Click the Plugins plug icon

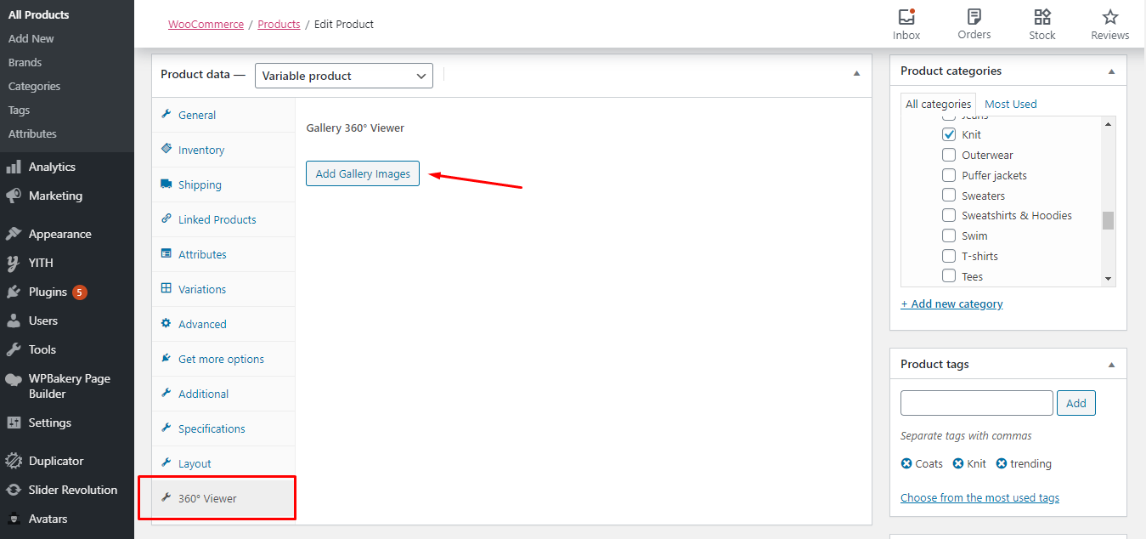[14, 292]
